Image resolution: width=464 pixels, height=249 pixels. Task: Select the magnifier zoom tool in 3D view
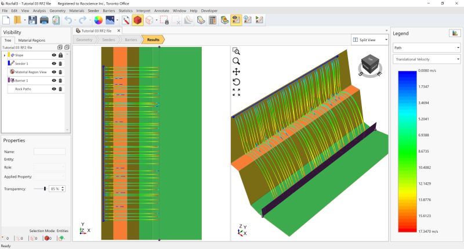tap(236, 62)
